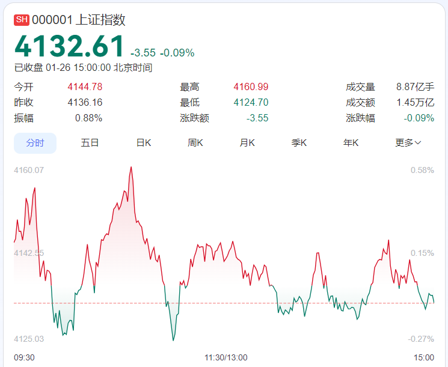Switch to the 五日 chart tab
This screenshot has height=367, width=448.
[x=90, y=143]
